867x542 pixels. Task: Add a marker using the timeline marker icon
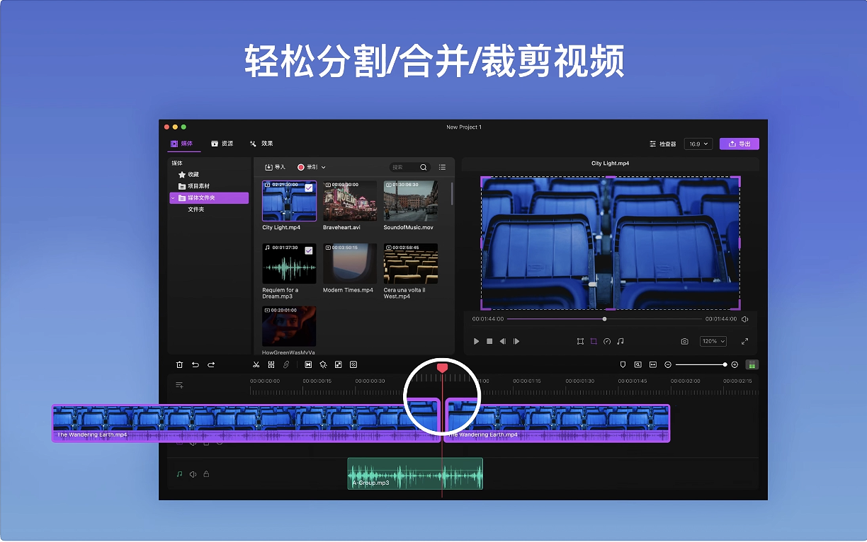(x=623, y=364)
